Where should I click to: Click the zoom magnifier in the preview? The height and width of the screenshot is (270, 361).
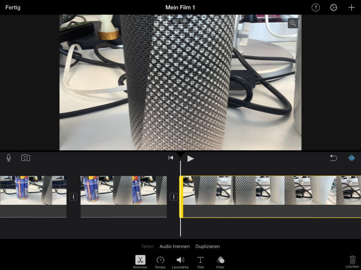click(x=293, y=23)
